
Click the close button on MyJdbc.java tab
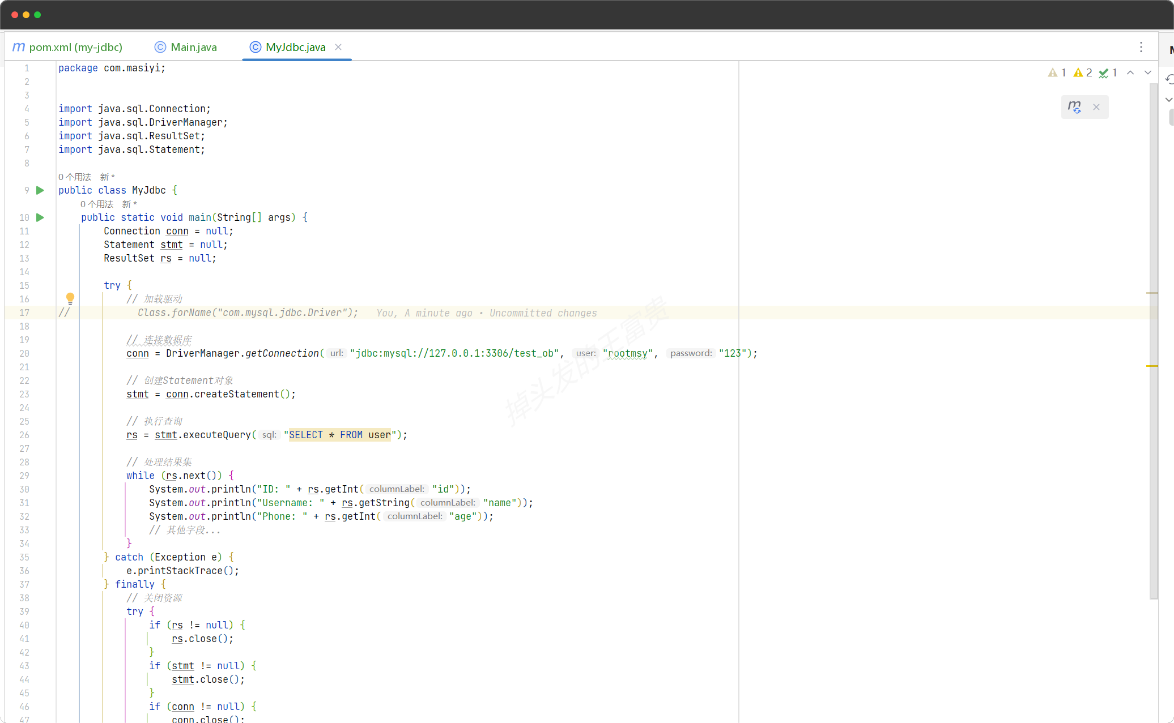tap(339, 46)
